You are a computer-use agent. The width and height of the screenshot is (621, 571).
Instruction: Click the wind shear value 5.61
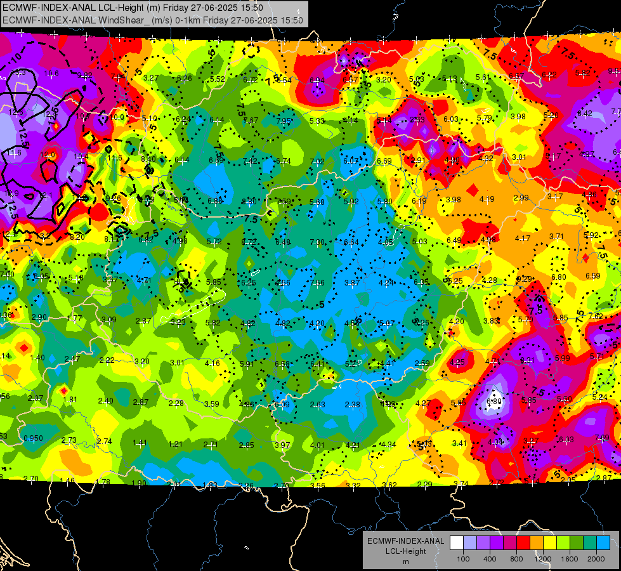(x=483, y=77)
